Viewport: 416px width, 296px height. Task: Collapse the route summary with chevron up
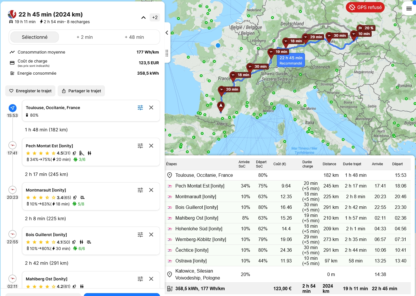pyautogui.click(x=143, y=18)
